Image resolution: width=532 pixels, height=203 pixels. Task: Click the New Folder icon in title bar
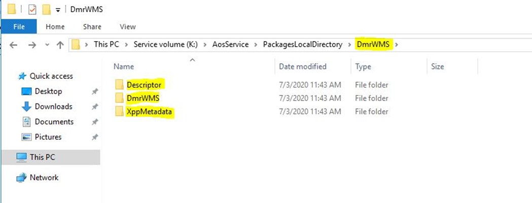(47, 10)
